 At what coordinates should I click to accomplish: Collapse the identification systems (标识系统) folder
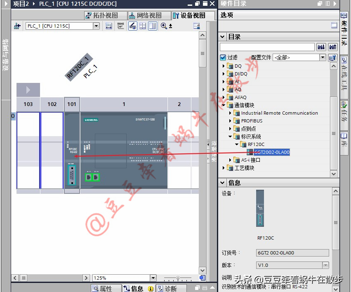coord(230,137)
